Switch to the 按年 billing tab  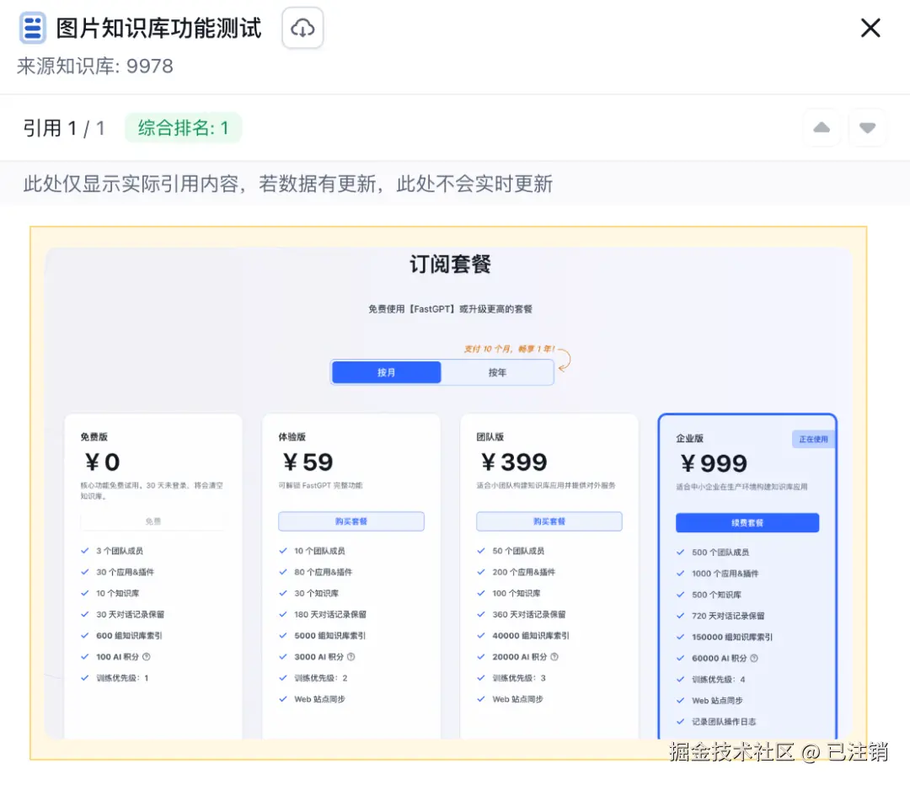(497, 372)
